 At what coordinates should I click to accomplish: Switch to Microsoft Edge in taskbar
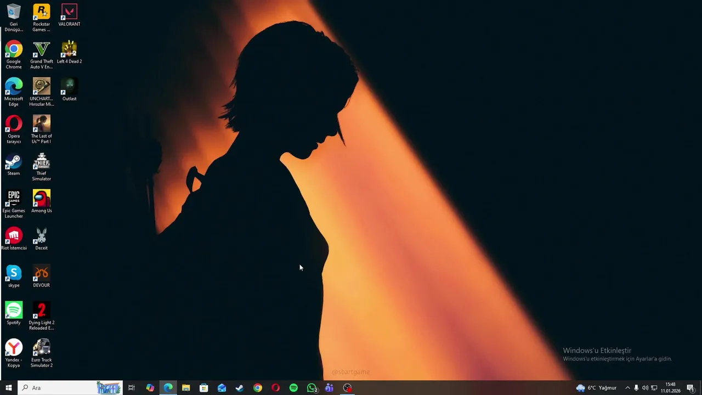pyautogui.click(x=168, y=388)
